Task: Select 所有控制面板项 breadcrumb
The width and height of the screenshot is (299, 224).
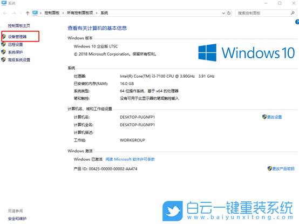Action: point(80,13)
